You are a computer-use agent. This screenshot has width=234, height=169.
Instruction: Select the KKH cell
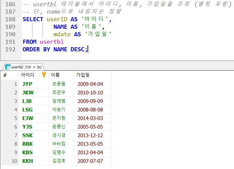(34, 161)
